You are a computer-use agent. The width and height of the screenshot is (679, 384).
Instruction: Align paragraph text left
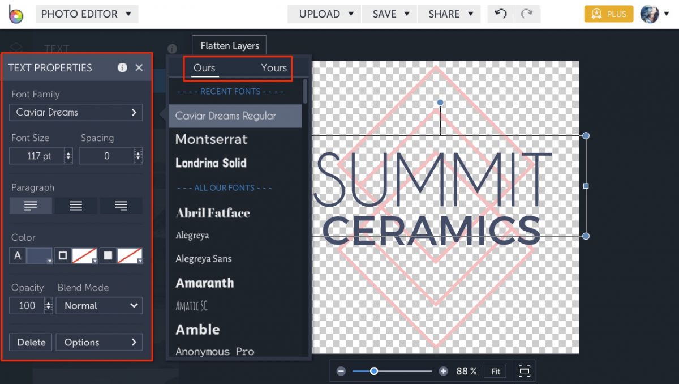31,206
